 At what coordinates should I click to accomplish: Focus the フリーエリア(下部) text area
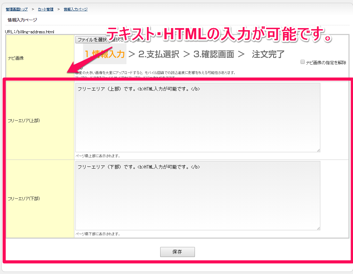[197, 195]
